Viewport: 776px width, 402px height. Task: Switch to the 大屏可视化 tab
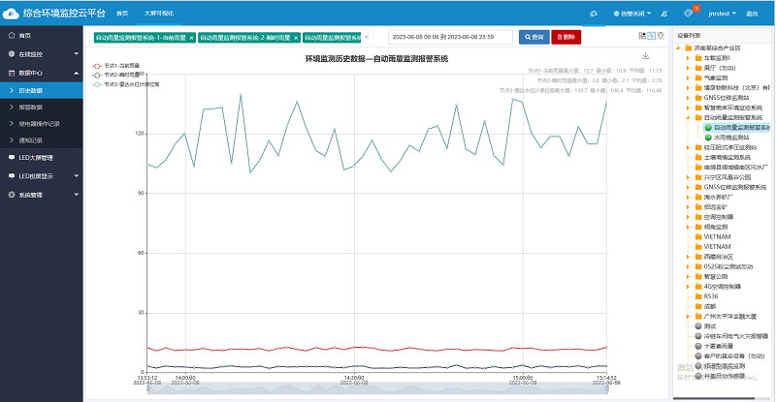[161, 14]
